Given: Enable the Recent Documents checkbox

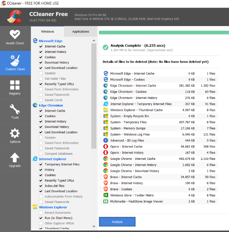Looking at the screenshot, I should tap(41, 213).
